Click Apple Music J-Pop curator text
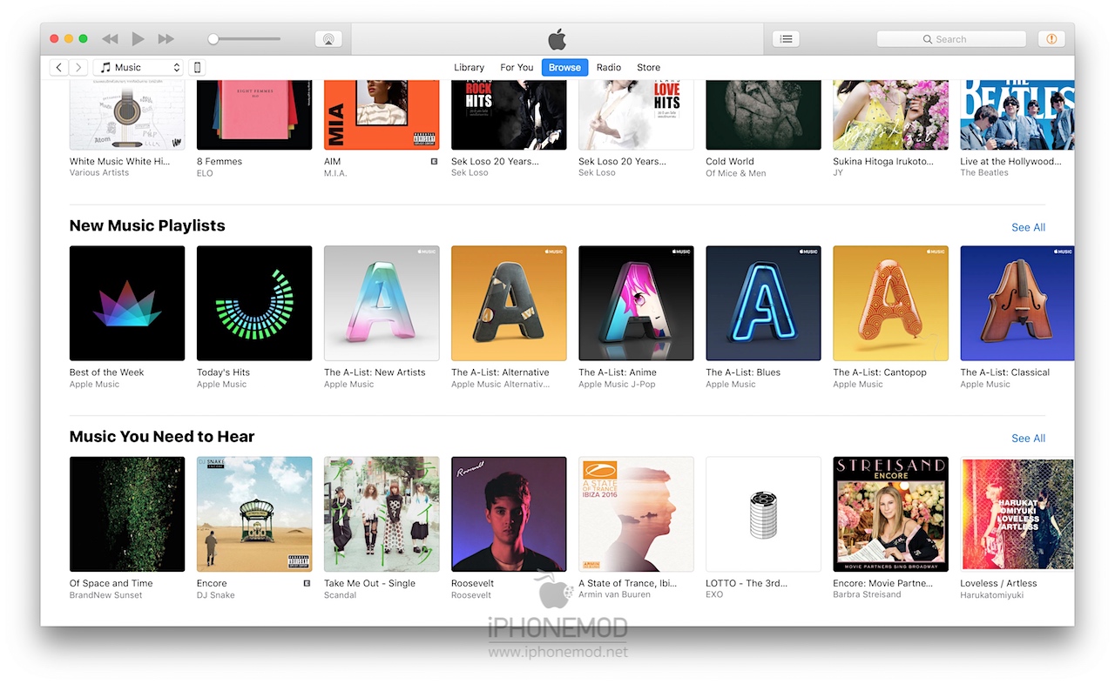The image size is (1115, 684). [x=617, y=384]
